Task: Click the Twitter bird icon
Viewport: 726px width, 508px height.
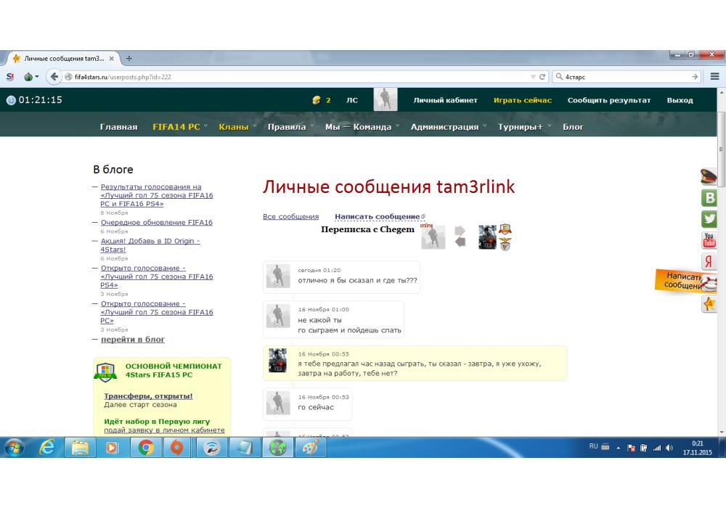Action: coord(709,219)
